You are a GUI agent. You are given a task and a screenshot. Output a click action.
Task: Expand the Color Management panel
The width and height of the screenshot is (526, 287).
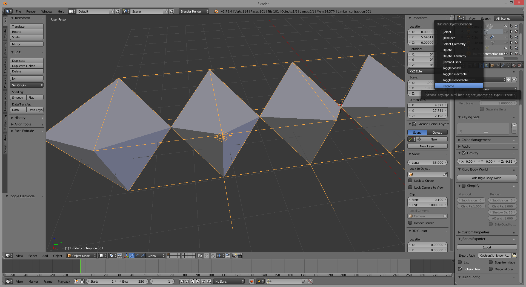coord(476,140)
